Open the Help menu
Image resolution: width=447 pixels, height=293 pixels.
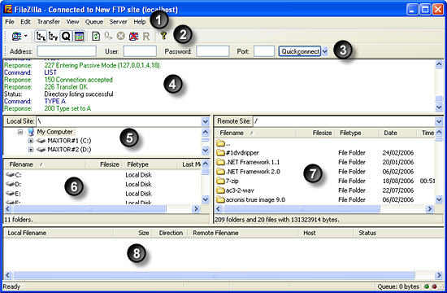tap(140, 22)
